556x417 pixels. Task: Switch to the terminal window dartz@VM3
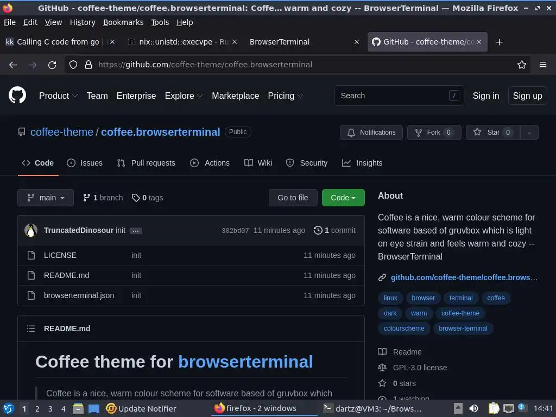point(372,408)
